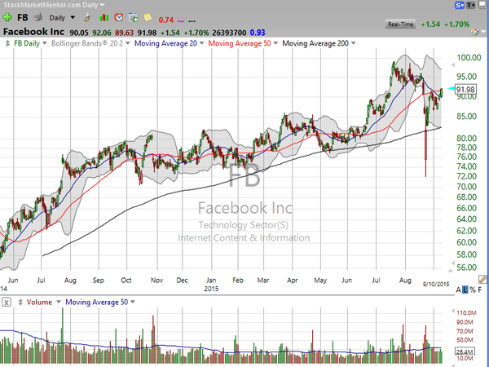Click the Moving Average 50 volume label
Image resolution: width=489 pixels, height=367 pixels.
97,302
